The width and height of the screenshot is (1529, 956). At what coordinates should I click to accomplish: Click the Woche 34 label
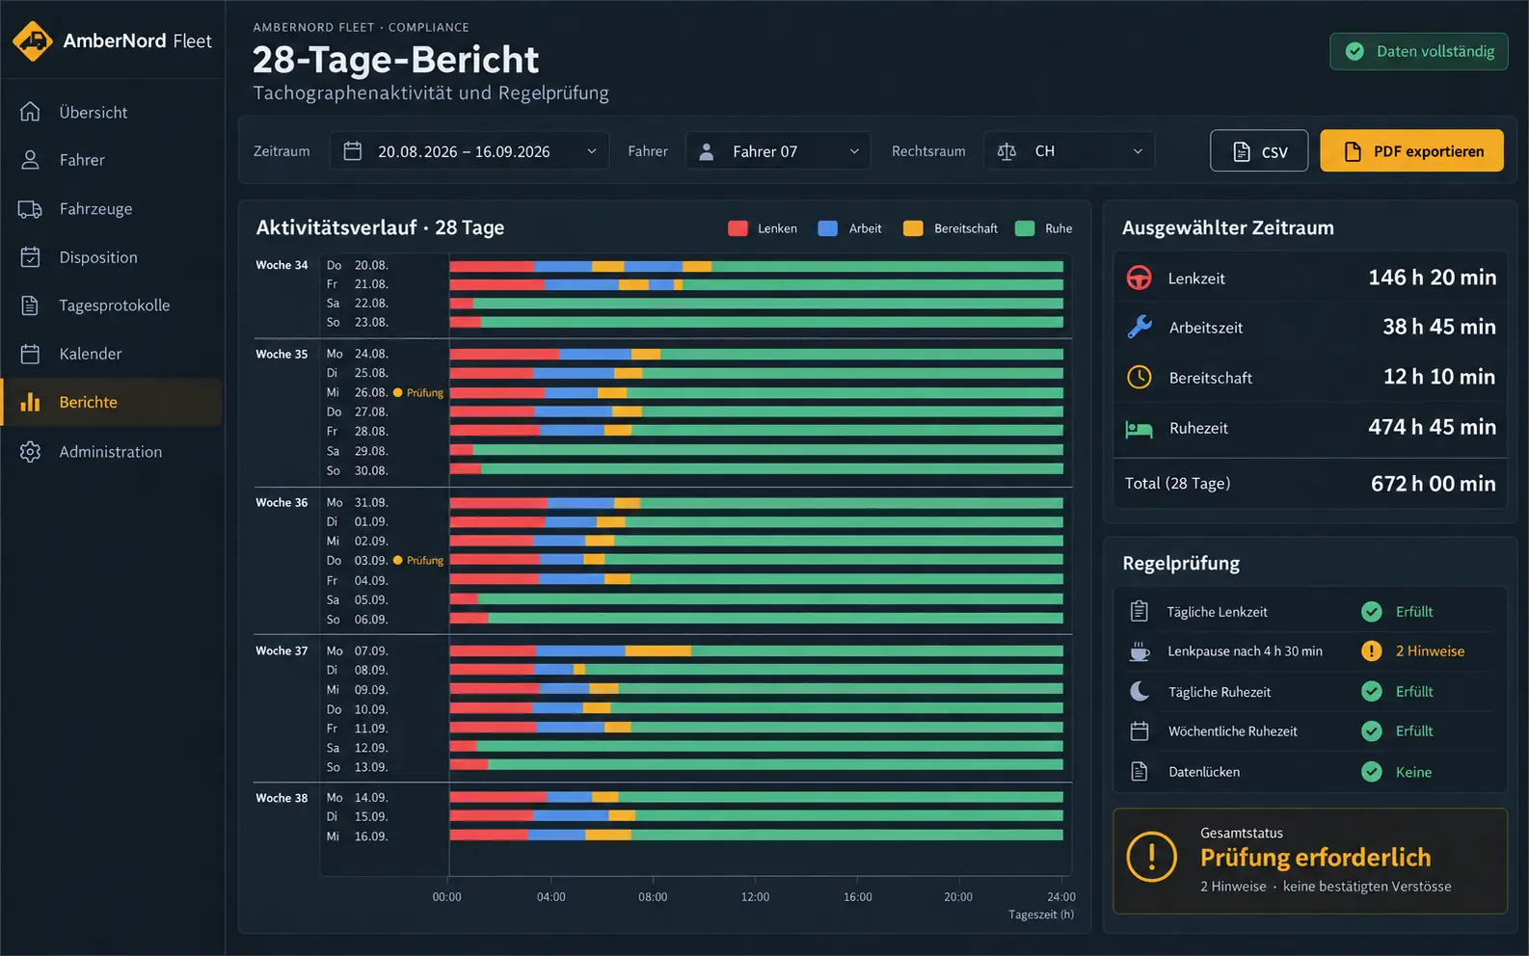[282, 265]
